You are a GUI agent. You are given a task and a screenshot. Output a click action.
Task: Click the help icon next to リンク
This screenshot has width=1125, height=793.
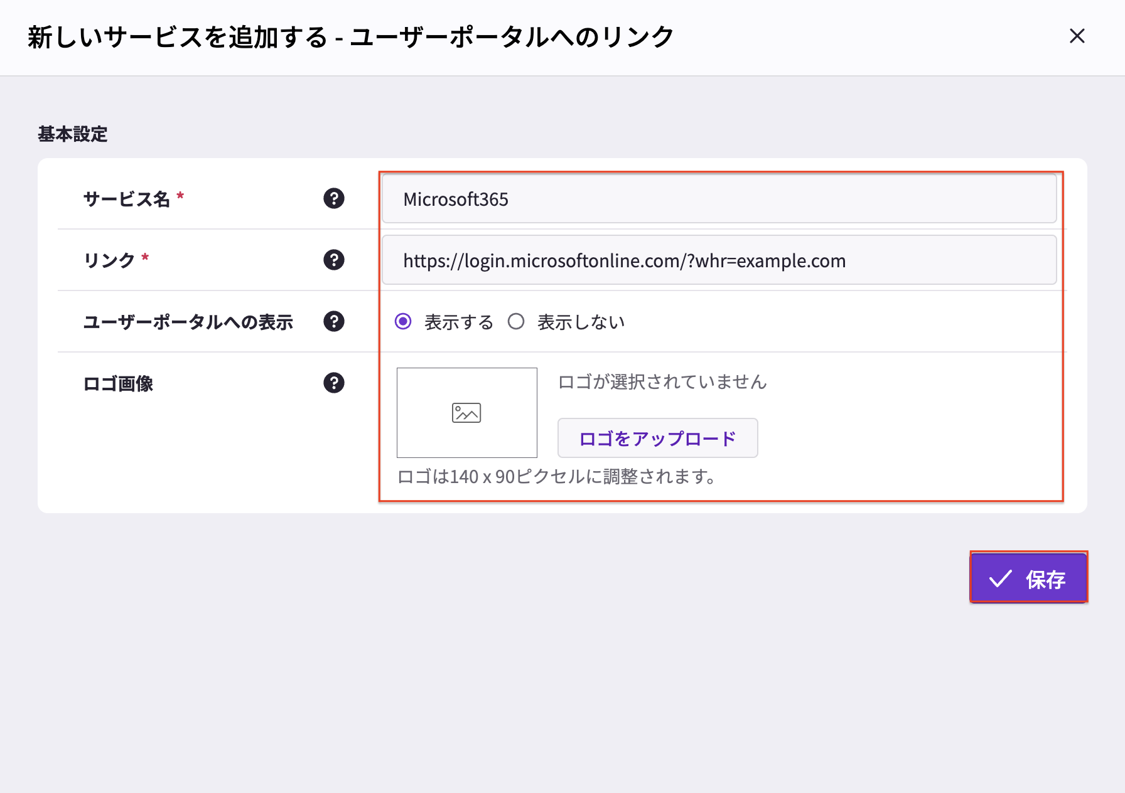coord(334,260)
